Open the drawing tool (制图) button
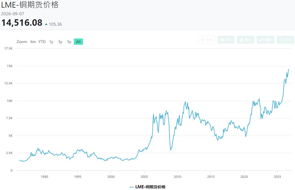295x190 pixels. pyautogui.click(x=265, y=40)
